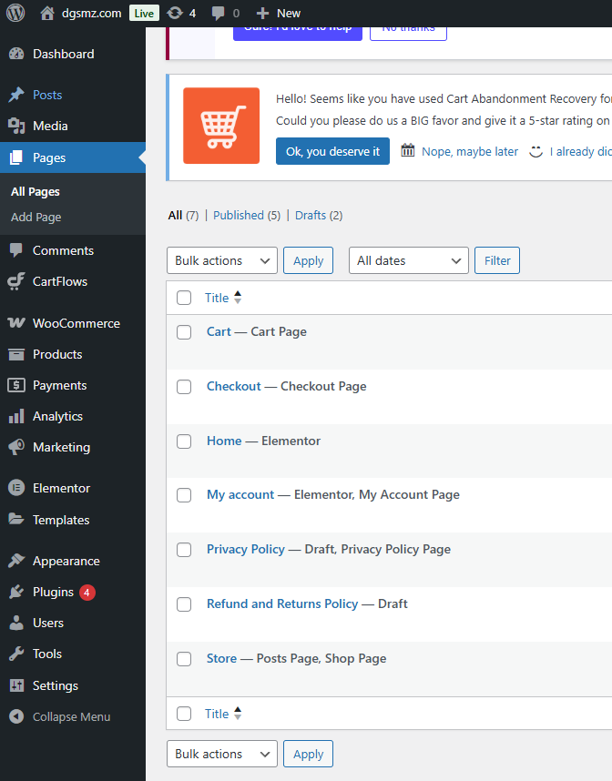Show only Drafts pages

(x=310, y=215)
